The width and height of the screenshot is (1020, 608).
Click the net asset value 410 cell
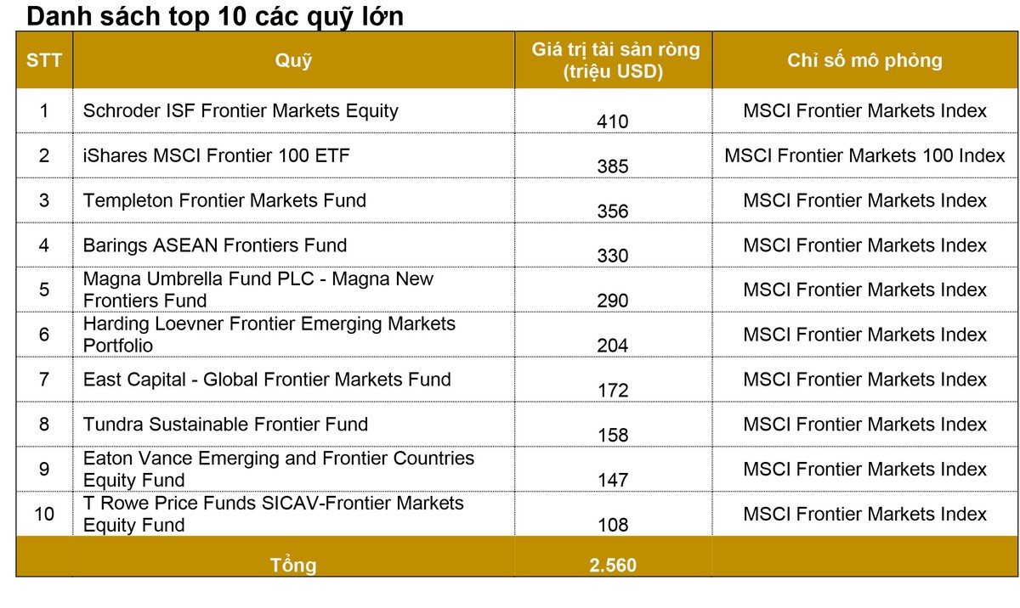613,122
